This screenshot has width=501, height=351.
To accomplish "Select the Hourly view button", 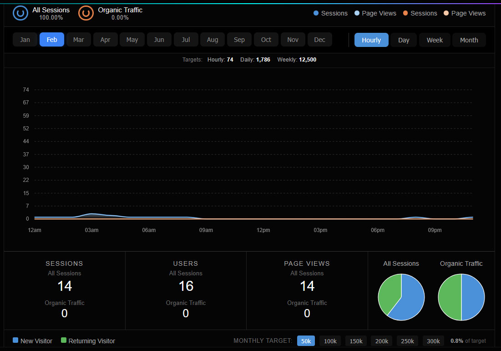I will coord(371,40).
